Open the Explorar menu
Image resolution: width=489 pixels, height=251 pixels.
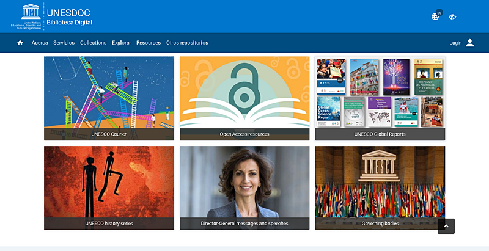122,43
